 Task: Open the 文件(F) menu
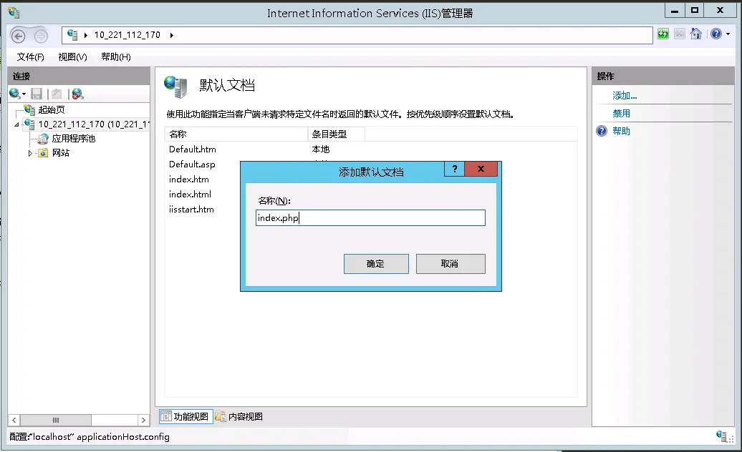coord(30,57)
